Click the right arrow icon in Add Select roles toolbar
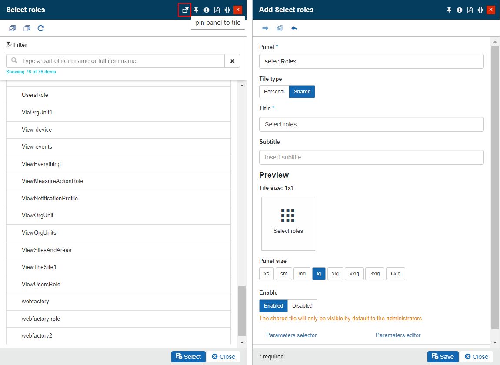The width and height of the screenshot is (500, 365). (265, 29)
